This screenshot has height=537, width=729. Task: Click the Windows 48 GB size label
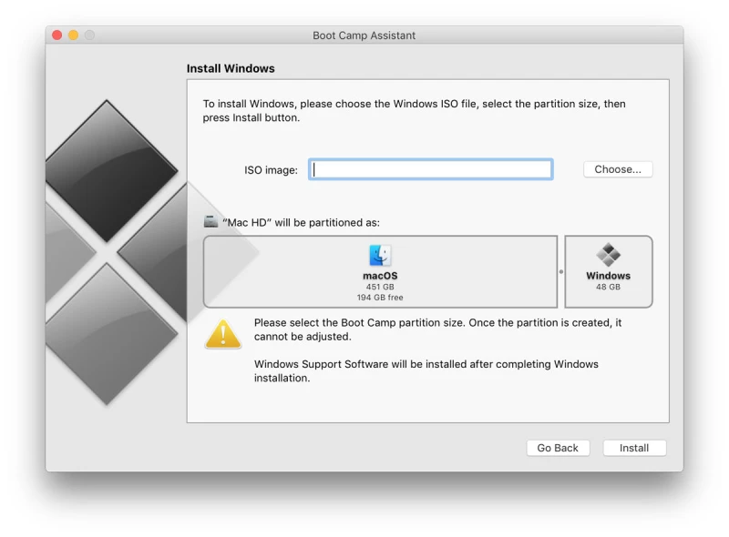click(608, 287)
